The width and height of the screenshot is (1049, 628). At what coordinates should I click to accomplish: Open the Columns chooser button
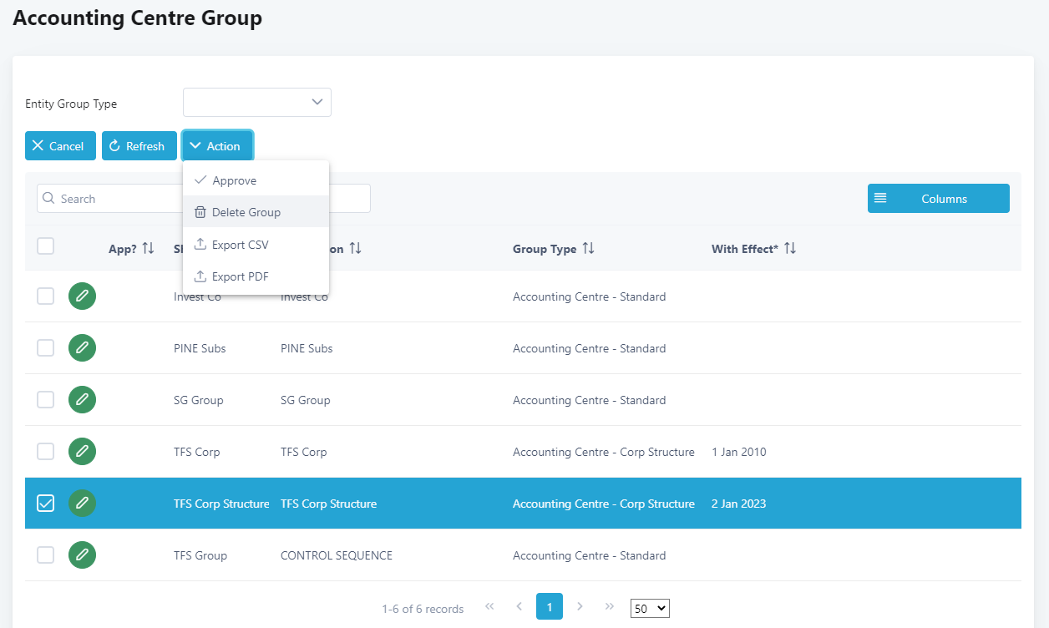click(x=938, y=199)
